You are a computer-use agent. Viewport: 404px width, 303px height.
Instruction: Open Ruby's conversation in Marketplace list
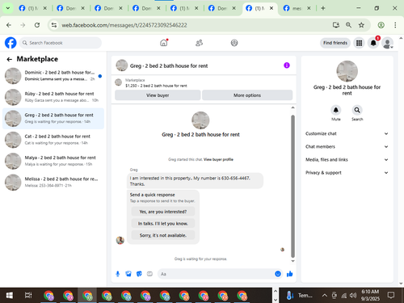pyautogui.click(x=53, y=97)
